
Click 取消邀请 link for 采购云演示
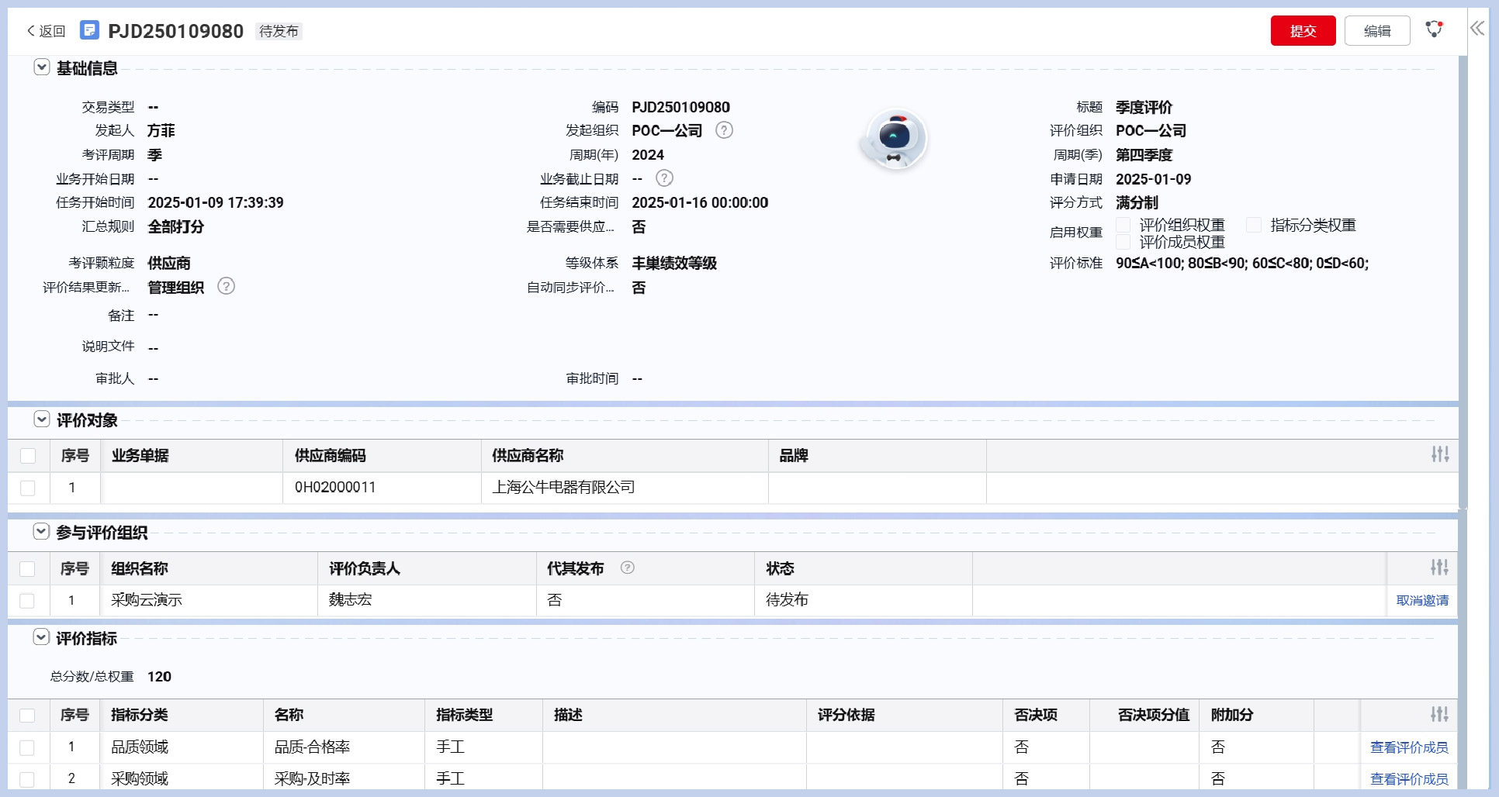click(x=1421, y=600)
